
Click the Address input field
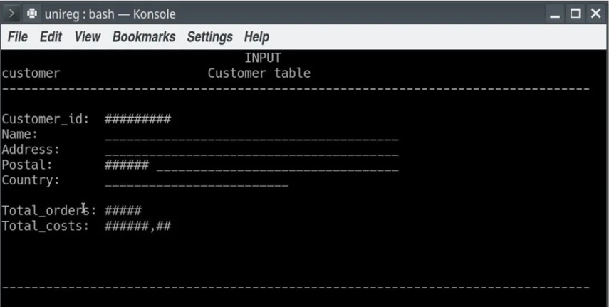(251, 150)
